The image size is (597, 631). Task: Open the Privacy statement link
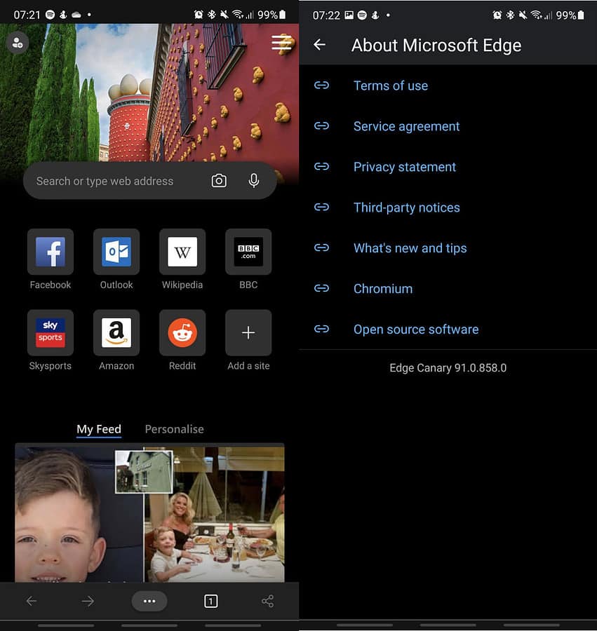pos(405,167)
